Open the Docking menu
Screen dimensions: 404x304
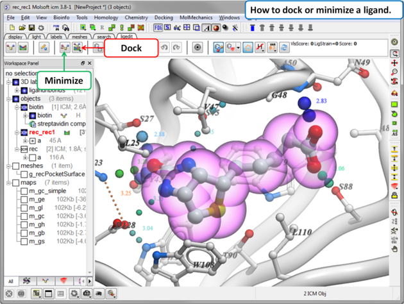point(164,17)
